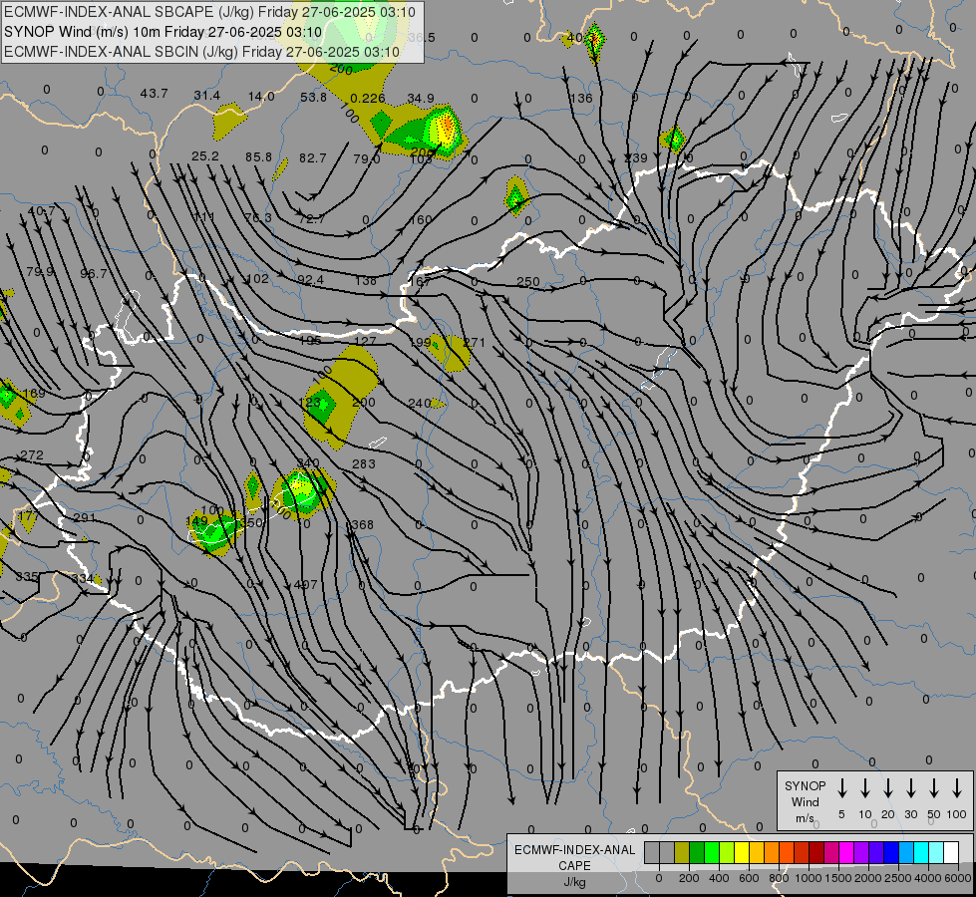
Task: Select the olive CAPE legend swatch
Action: [682, 852]
